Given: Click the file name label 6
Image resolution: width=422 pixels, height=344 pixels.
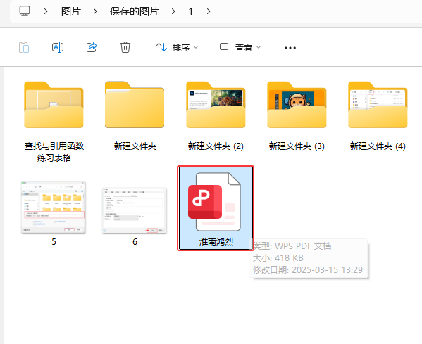Looking at the screenshot, I should (x=135, y=241).
